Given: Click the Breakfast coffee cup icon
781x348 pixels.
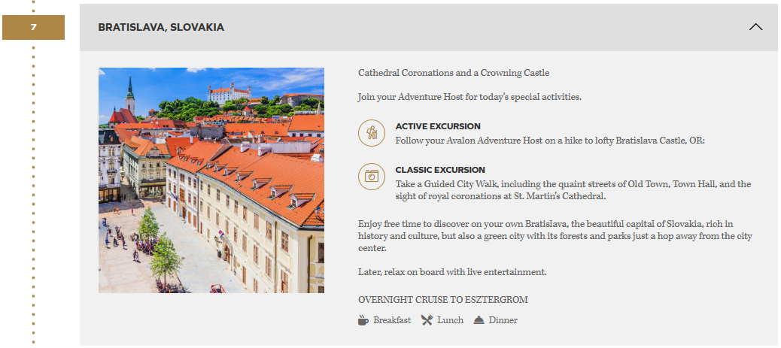Looking at the screenshot, I should [x=363, y=320].
